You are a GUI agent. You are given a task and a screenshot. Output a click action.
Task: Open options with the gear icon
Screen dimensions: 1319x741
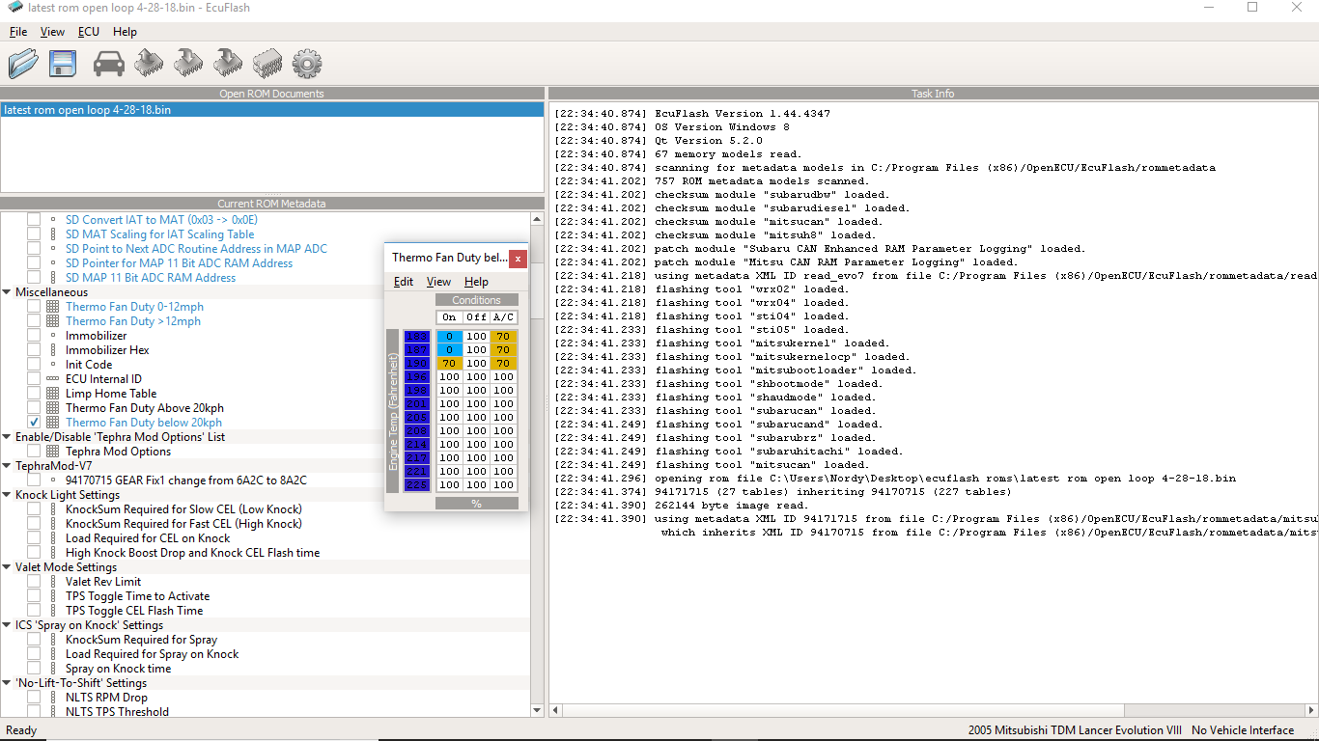coord(306,64)
